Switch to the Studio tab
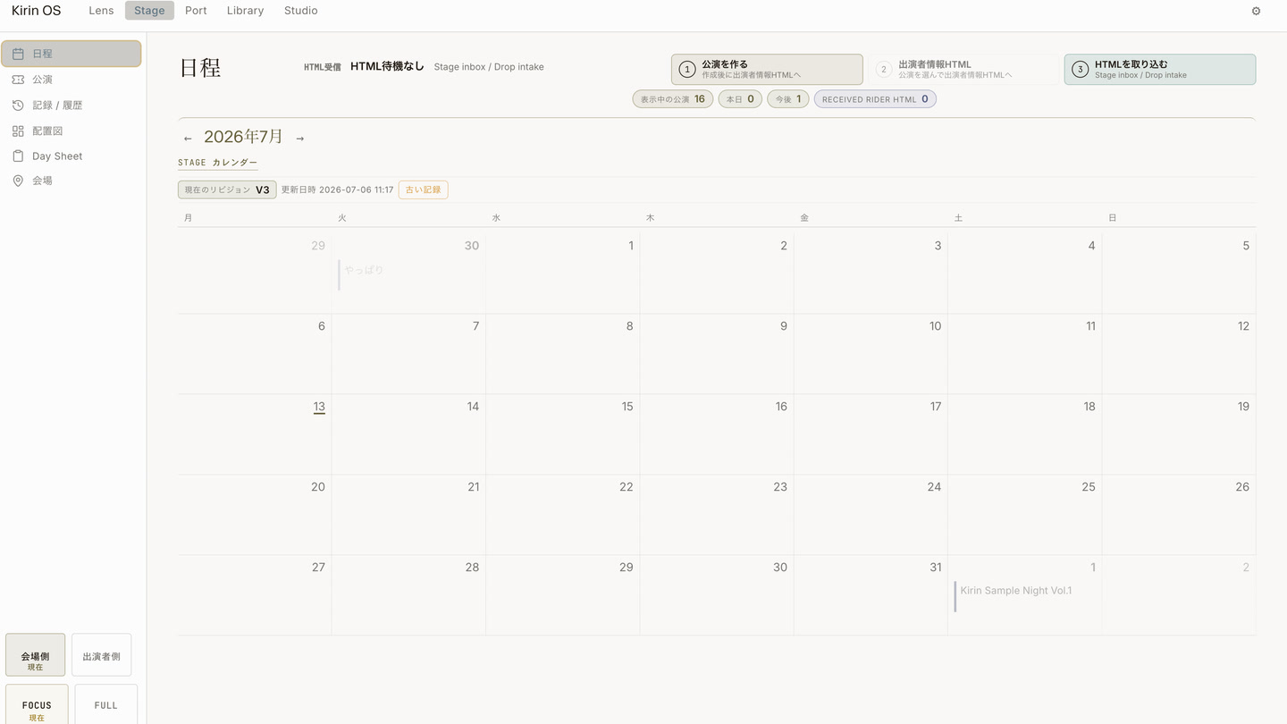Screen dimensions: 1287x724 [x=300, y=11]
